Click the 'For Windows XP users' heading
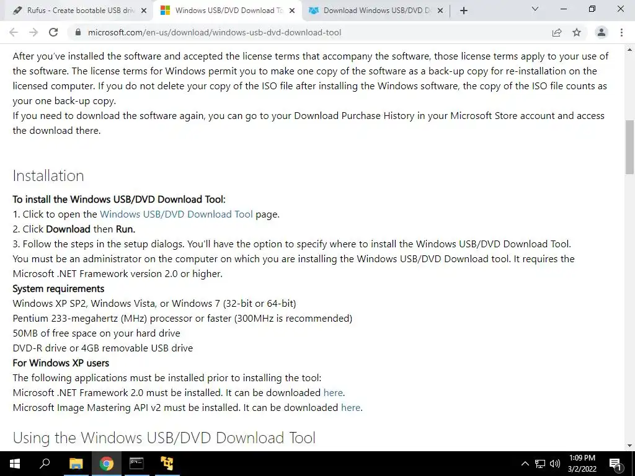 (x=61, y=363)
